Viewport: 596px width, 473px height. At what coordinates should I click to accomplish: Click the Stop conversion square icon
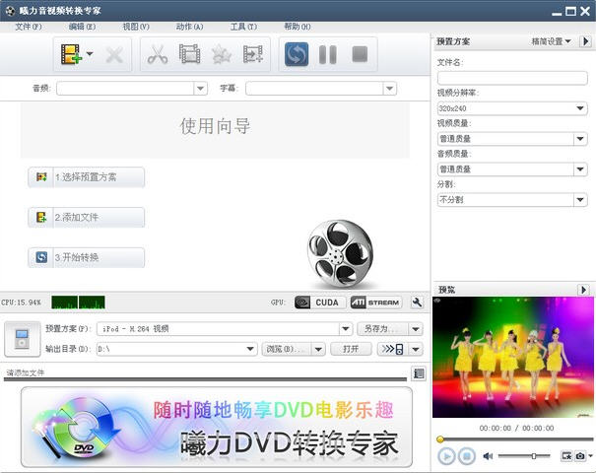tap(360, 54)
